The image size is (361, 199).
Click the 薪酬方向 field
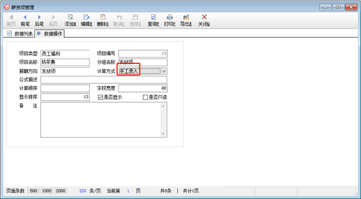65,71
